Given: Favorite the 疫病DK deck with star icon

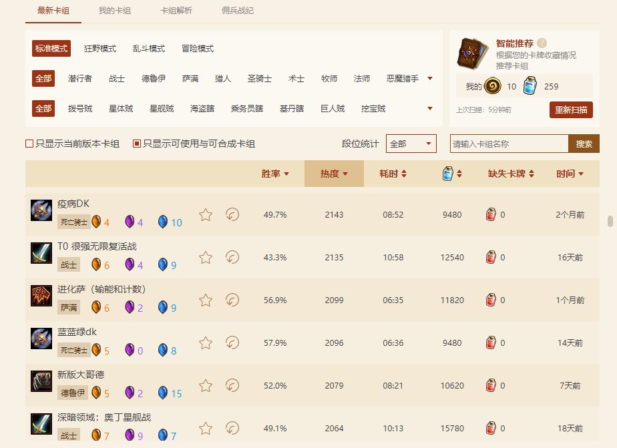Looking at the screenshot, I should pos(206,214).
